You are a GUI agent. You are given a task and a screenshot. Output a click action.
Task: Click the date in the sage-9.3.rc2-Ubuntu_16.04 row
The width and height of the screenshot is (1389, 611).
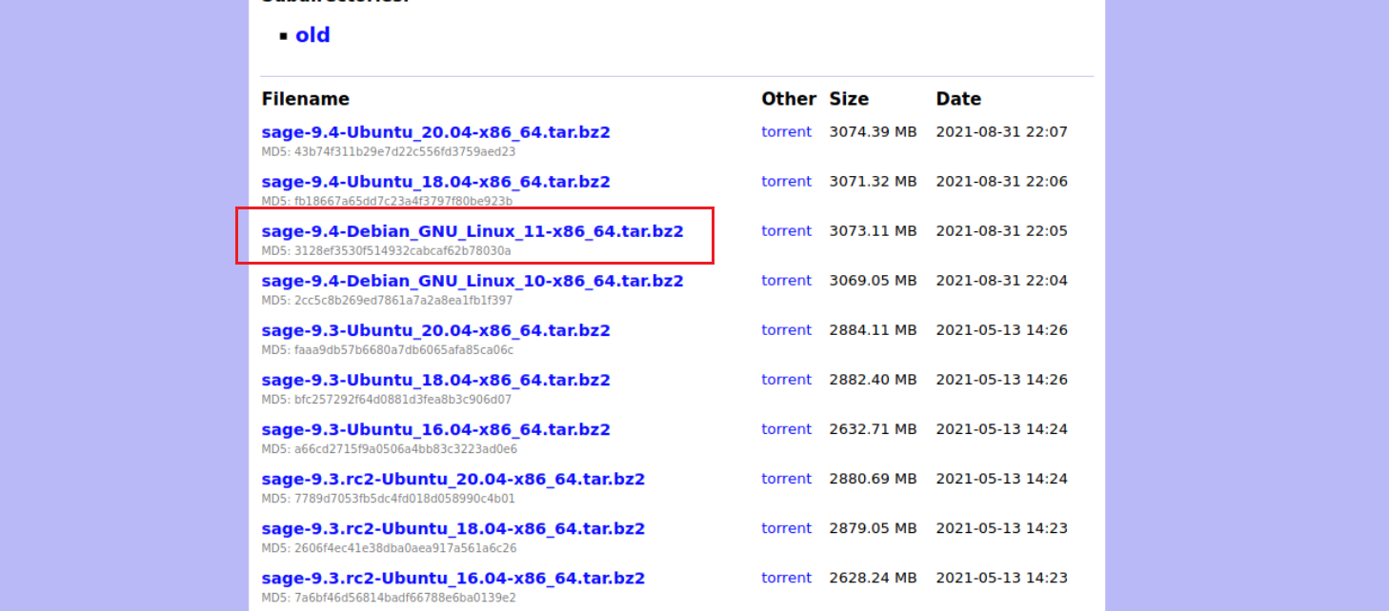(1002, 577)
